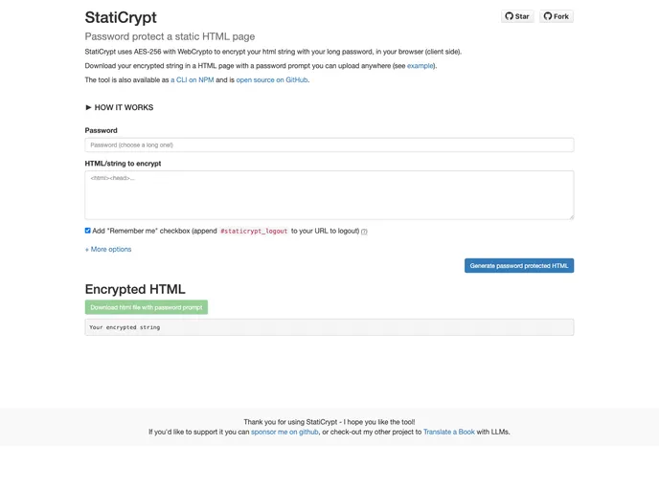Open the example link

coord(420,66)
